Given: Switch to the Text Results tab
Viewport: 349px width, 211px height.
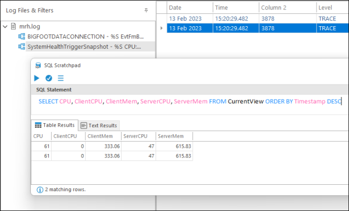Looking at the screenshot, I should point(99,126).
